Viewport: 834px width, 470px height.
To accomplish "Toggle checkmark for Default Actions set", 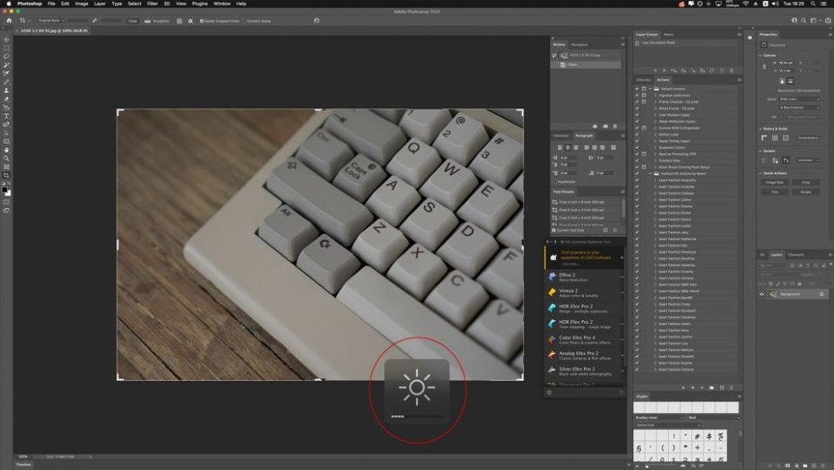I will point(638,89).
